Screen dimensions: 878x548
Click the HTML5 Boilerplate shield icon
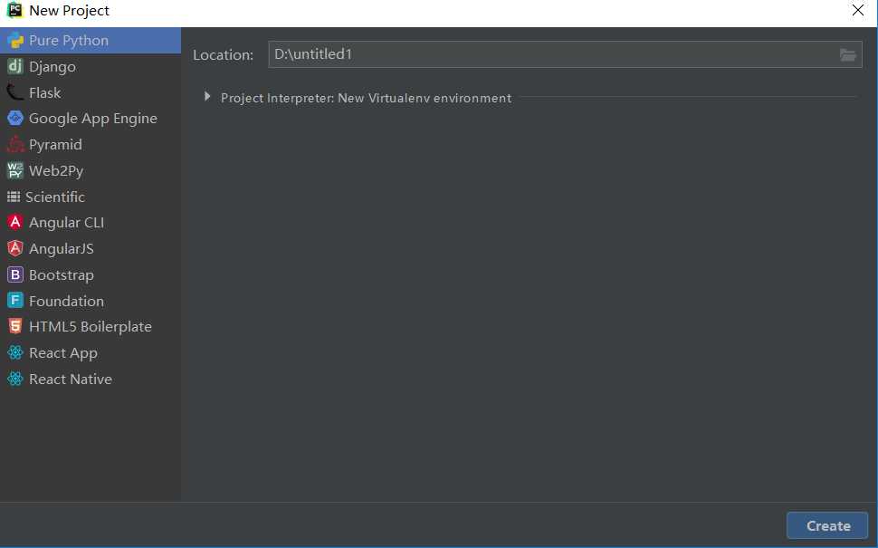click(x=15, y=326)
